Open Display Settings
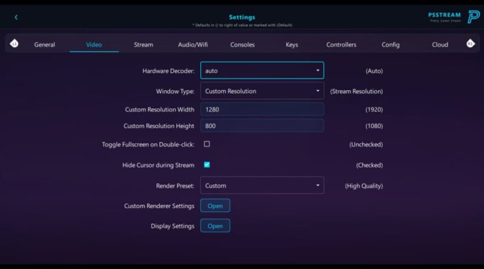484x269 pixels. pyautogui.click(x=215, y=226)
